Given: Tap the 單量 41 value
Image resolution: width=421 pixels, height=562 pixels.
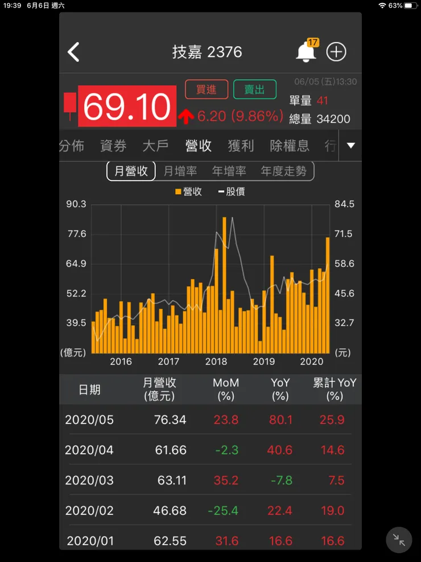Looking at the screenshot, I should 308,101.
